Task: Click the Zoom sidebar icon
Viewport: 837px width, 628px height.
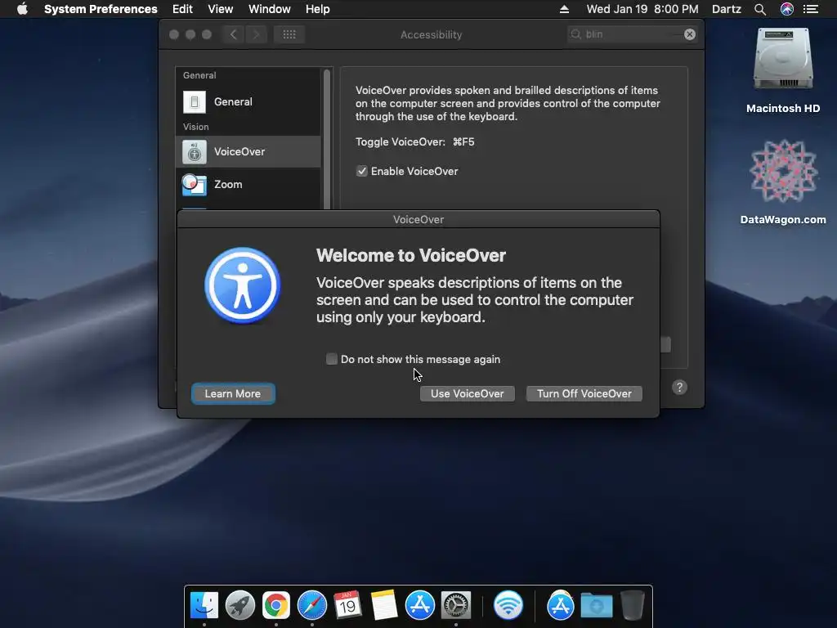Action: (195, 184)
